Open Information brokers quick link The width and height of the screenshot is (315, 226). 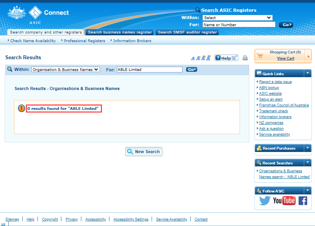[x=275, y=117]
